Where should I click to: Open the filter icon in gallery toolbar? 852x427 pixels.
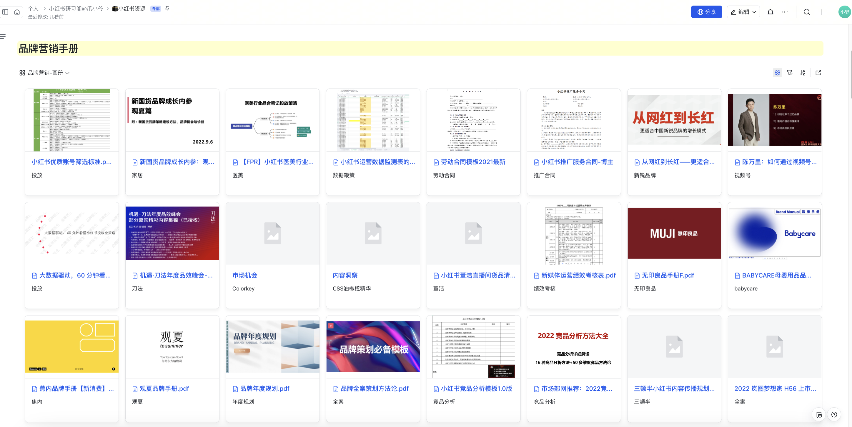790,73
